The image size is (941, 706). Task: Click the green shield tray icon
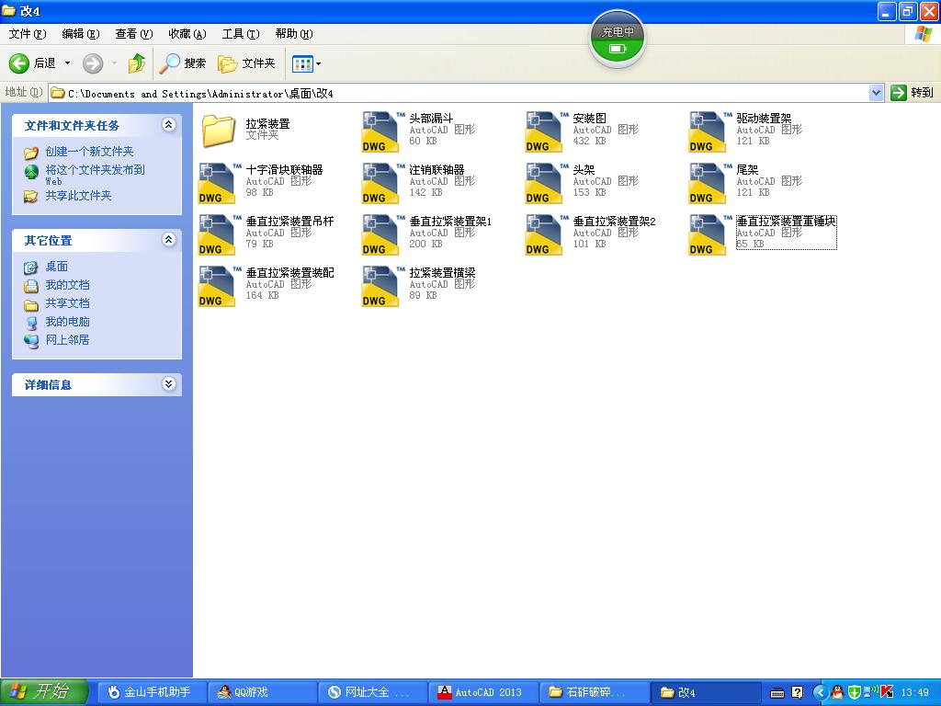[x=855, y=693]
